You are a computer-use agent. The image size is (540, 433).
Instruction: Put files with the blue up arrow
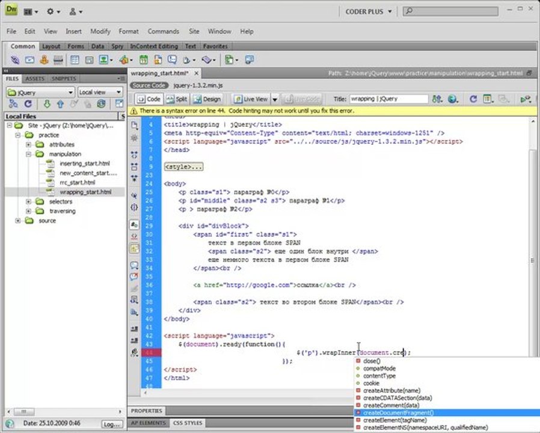point(60,103)
